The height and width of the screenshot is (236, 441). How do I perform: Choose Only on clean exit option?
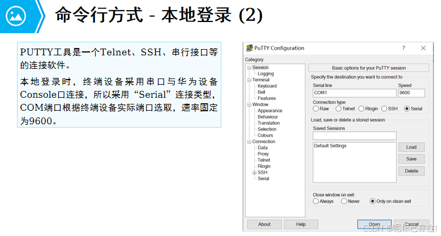373,201
